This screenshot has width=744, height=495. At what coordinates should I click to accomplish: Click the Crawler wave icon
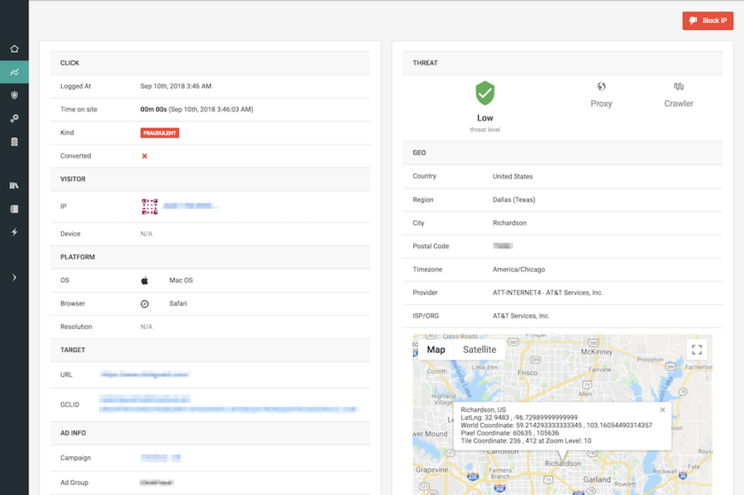point(679,87)
